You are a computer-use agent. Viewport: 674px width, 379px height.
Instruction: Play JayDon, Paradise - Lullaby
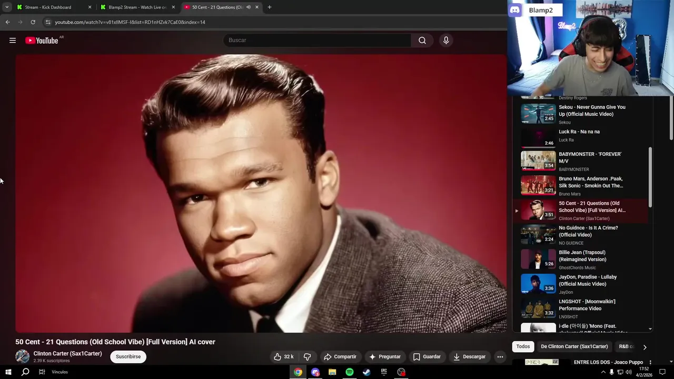click(579, 284)
